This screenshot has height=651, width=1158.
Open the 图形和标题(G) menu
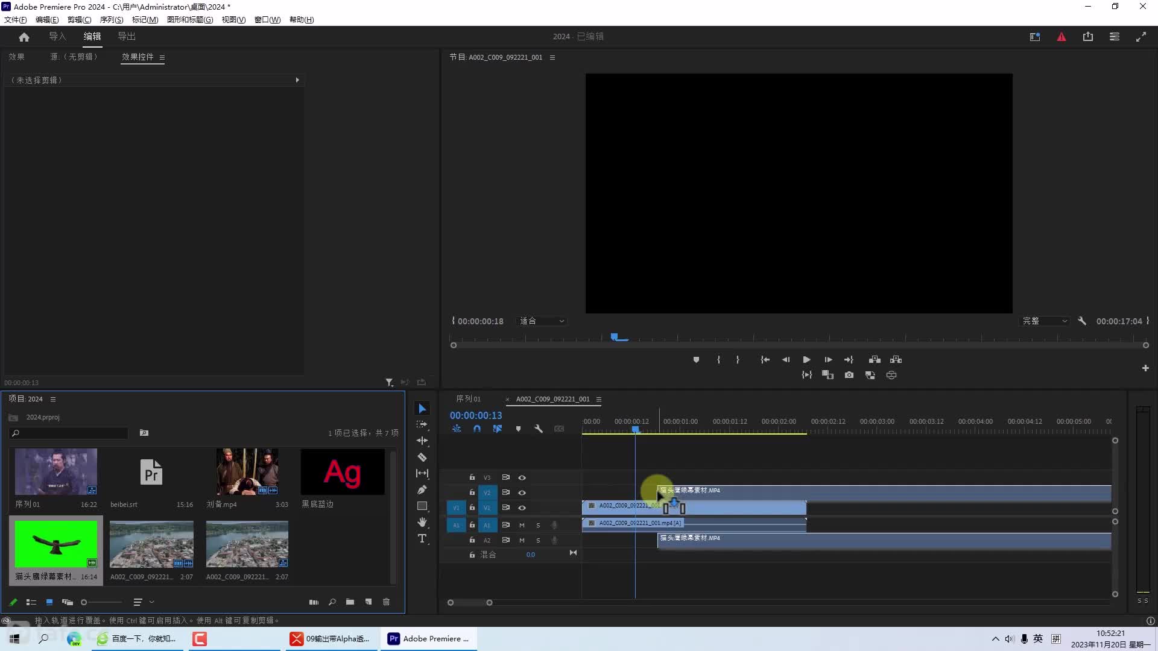(190, 19)
